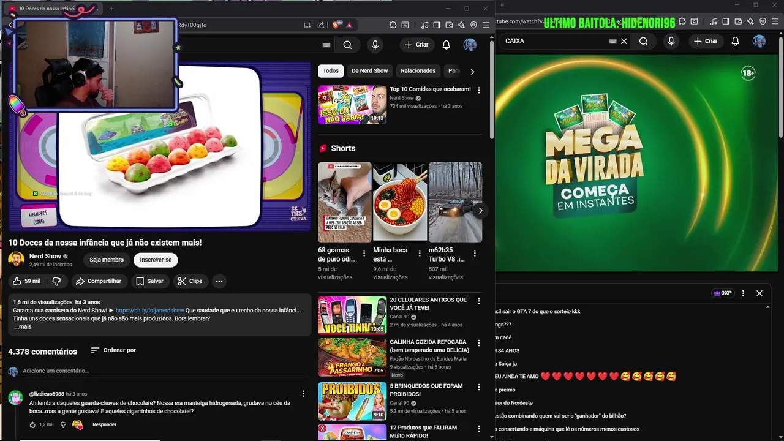Viewport: 784px width, 441px height.
Task: Click the Salvar button
Action: (149, 281)
